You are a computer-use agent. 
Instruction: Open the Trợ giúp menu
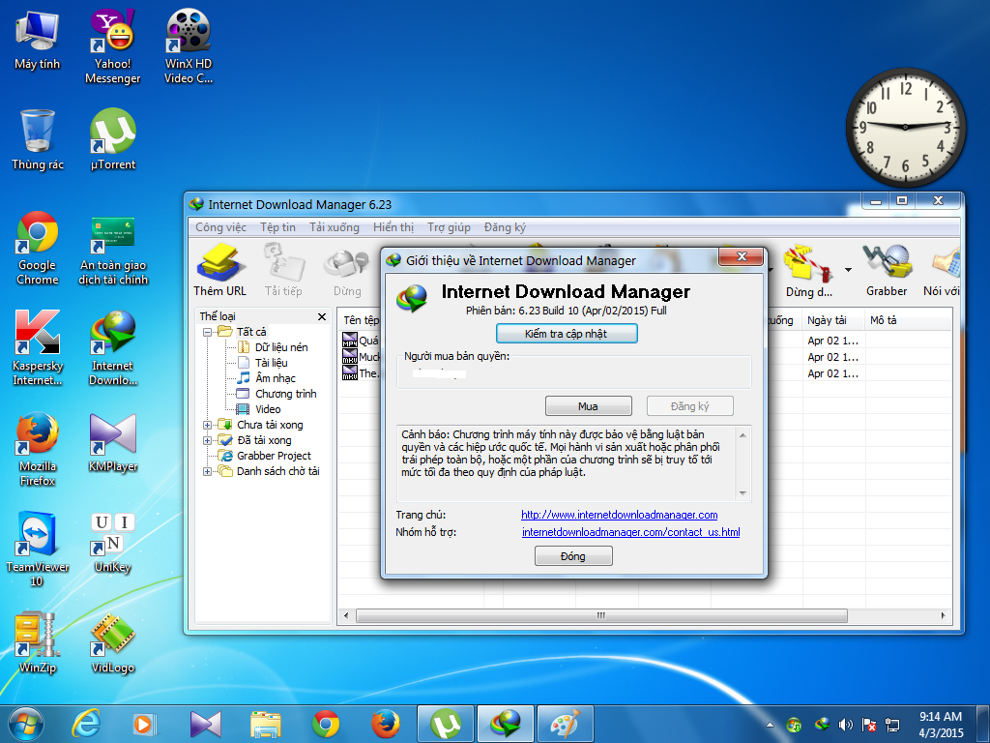tap(449, 227)
